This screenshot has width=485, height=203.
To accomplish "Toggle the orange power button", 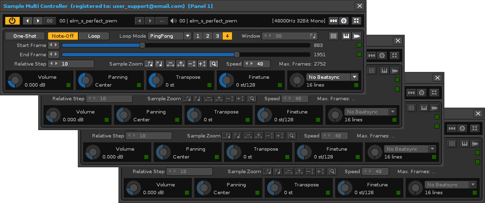I will coord(12,21).
